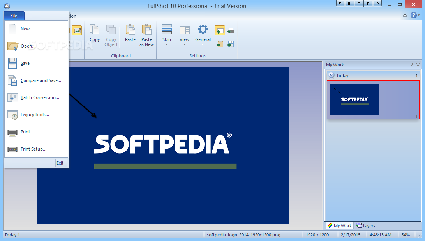425x241 pixels.
Task: Click the 34% zoom value in status bar
Action: click(x=406, y=235)
